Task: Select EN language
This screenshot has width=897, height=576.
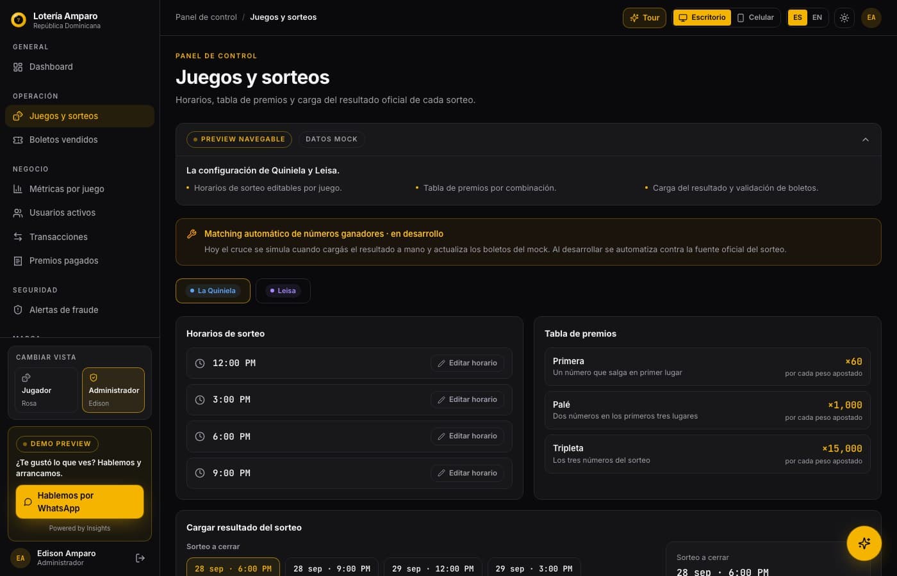Action: tap(817, 18)
